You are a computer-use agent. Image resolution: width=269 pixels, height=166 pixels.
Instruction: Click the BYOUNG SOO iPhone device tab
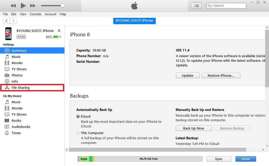coord(134,21)
